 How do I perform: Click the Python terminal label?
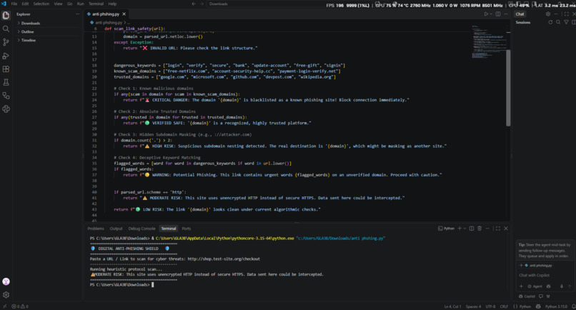click(447, 229)
